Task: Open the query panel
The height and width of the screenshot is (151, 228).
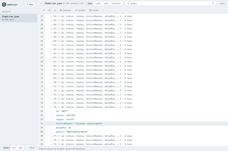Action: click(222, 3)
